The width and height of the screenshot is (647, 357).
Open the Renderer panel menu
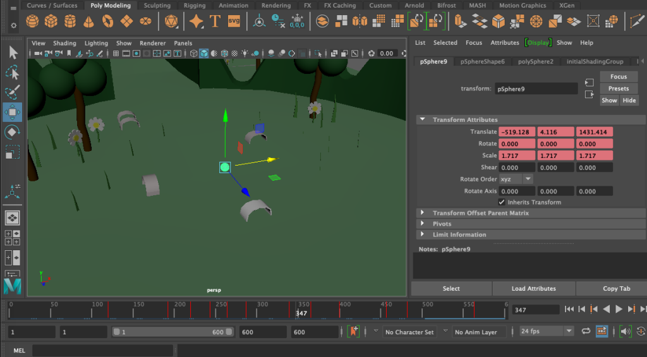[152, 44]
